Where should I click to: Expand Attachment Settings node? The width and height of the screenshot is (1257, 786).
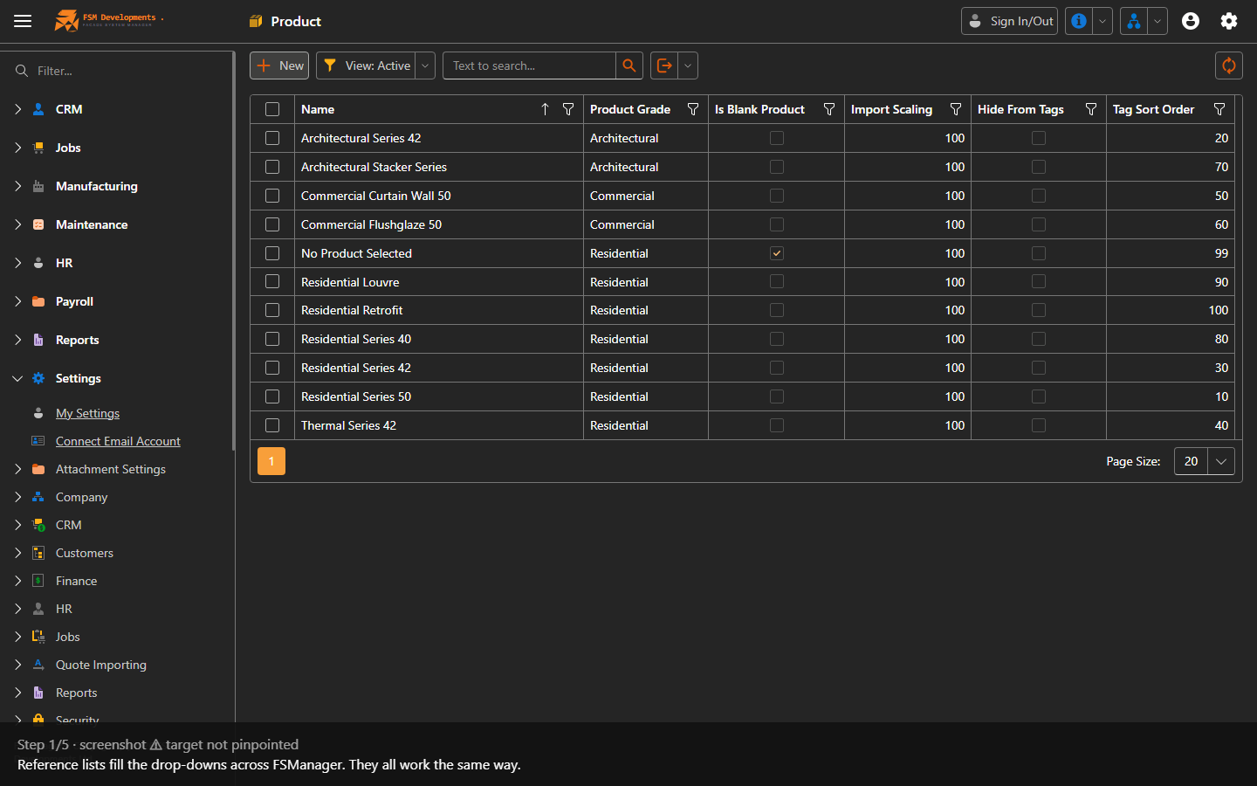coord(17,469)
